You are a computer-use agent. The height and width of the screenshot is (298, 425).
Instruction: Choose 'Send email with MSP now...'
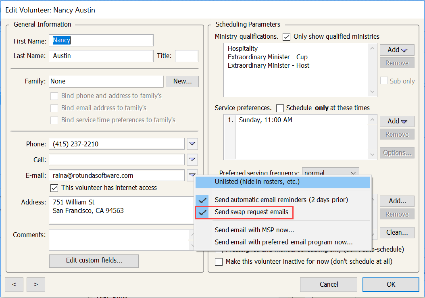click(254, 230)
